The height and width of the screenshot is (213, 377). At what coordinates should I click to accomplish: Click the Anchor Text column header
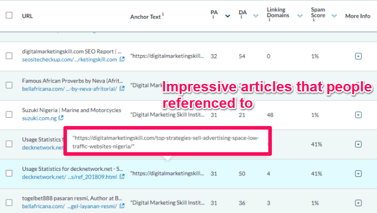(x=145, y=17)
